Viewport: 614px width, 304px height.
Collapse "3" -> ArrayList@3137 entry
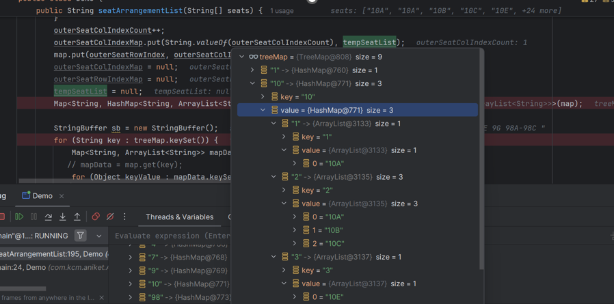click(x=273, y=257)
